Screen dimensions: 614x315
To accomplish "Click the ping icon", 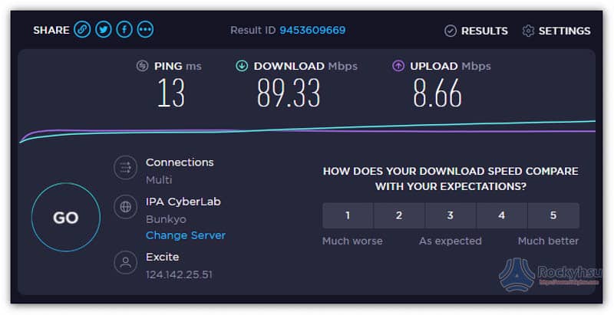I will coord(142,66).
